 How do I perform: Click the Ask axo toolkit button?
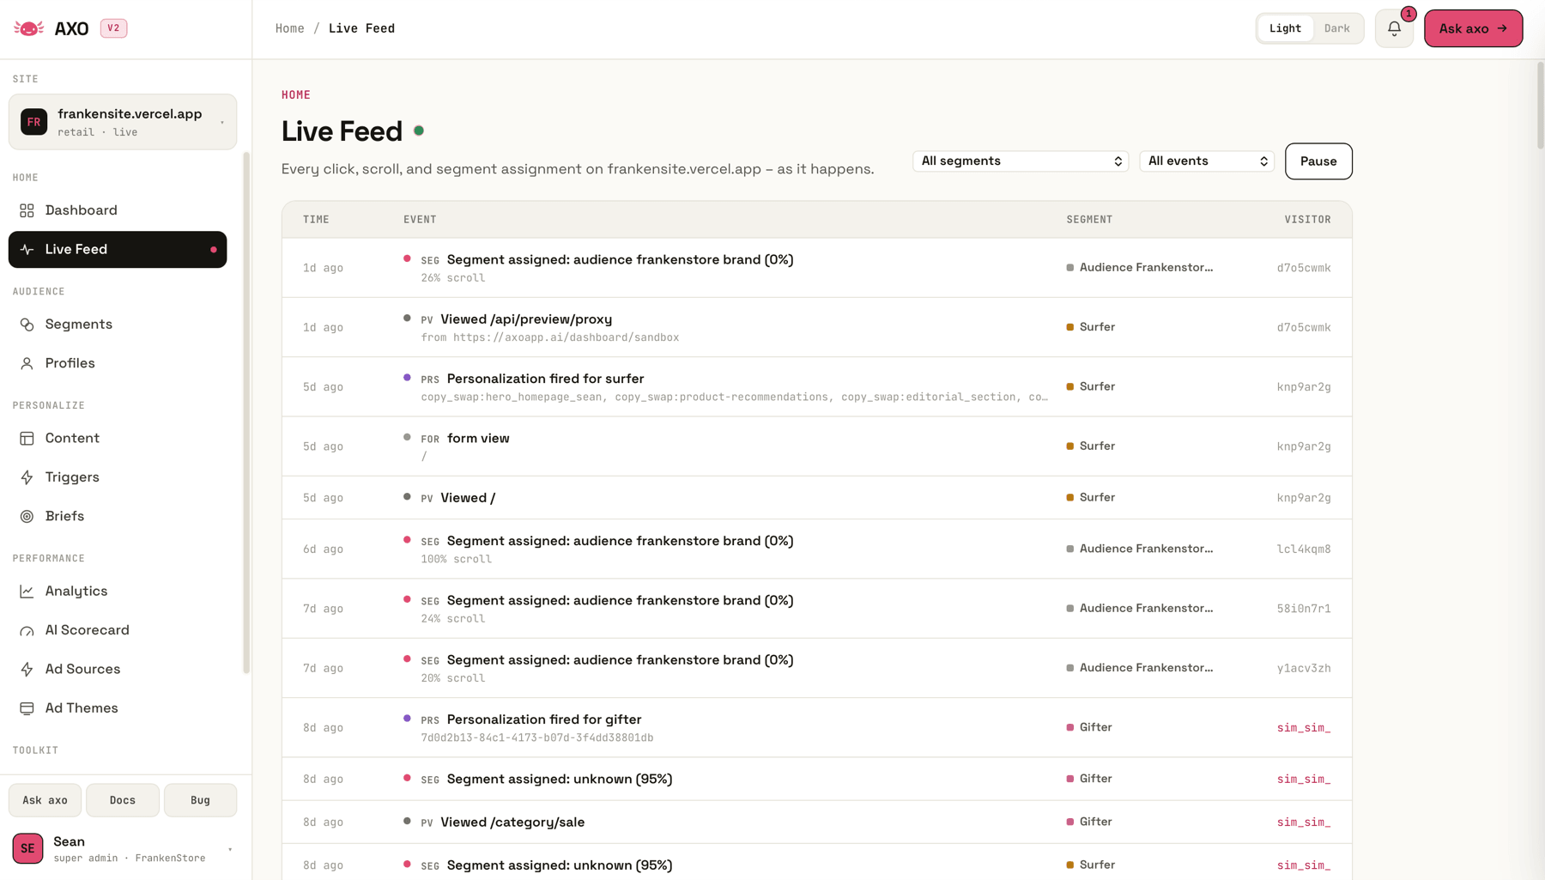[45, 800]
